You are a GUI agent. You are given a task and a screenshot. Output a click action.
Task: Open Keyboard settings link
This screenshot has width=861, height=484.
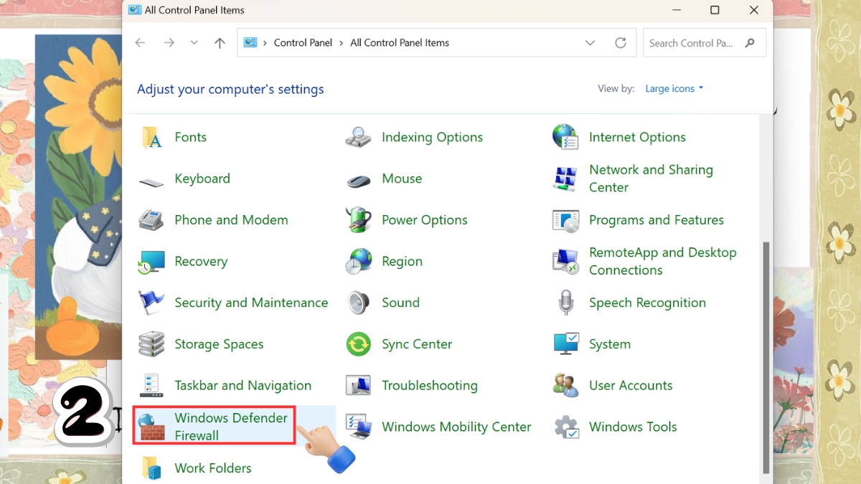202,179
